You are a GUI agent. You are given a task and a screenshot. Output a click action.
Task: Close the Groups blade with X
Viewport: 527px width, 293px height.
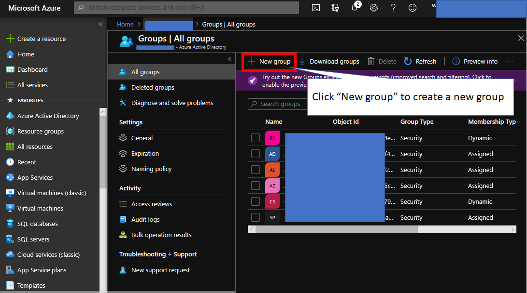pos(521,38)
